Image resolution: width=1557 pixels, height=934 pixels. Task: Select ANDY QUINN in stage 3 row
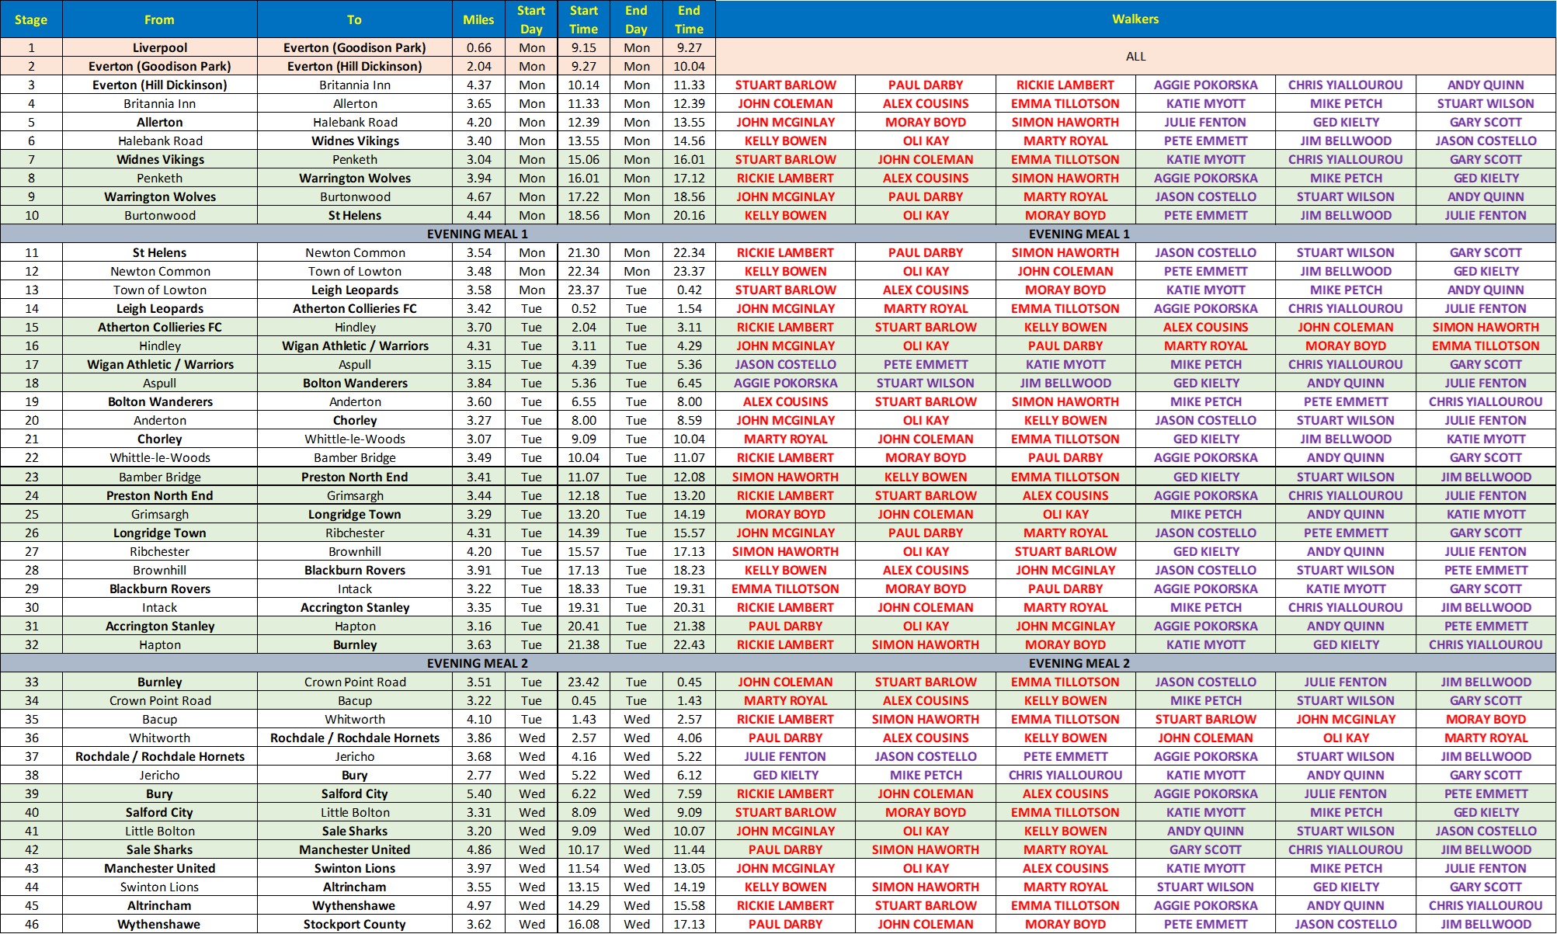point(1485,85)
